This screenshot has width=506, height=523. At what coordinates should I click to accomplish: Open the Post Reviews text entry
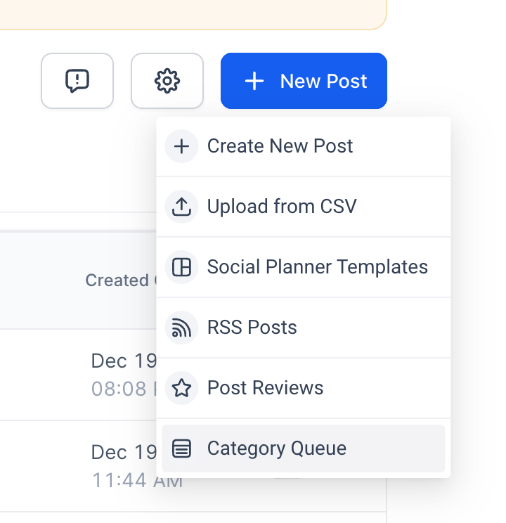(265, 388)
